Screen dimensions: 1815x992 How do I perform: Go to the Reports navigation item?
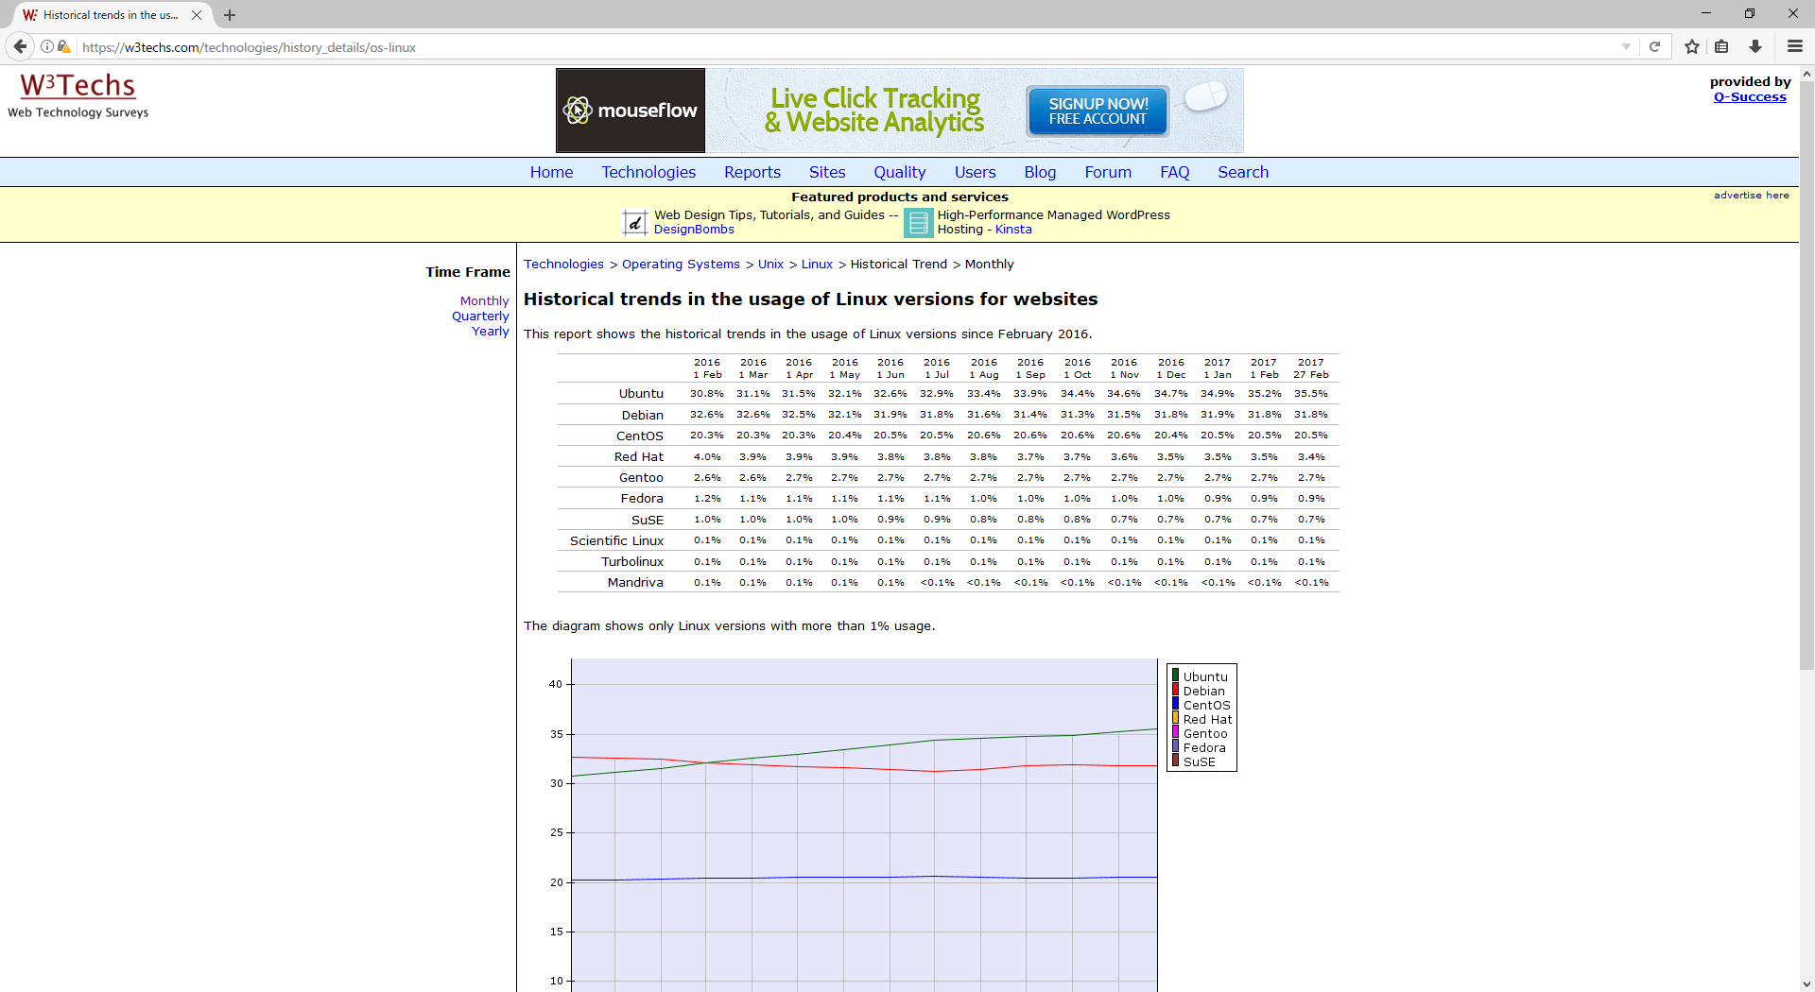(x=752, y=172)
